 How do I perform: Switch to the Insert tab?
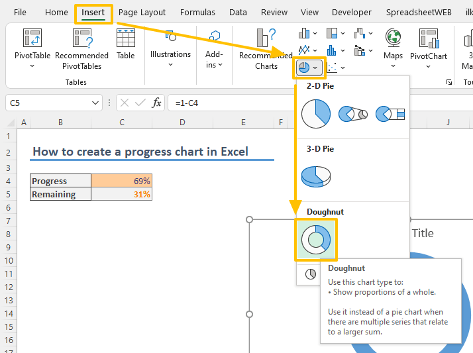tap(93, 13)
